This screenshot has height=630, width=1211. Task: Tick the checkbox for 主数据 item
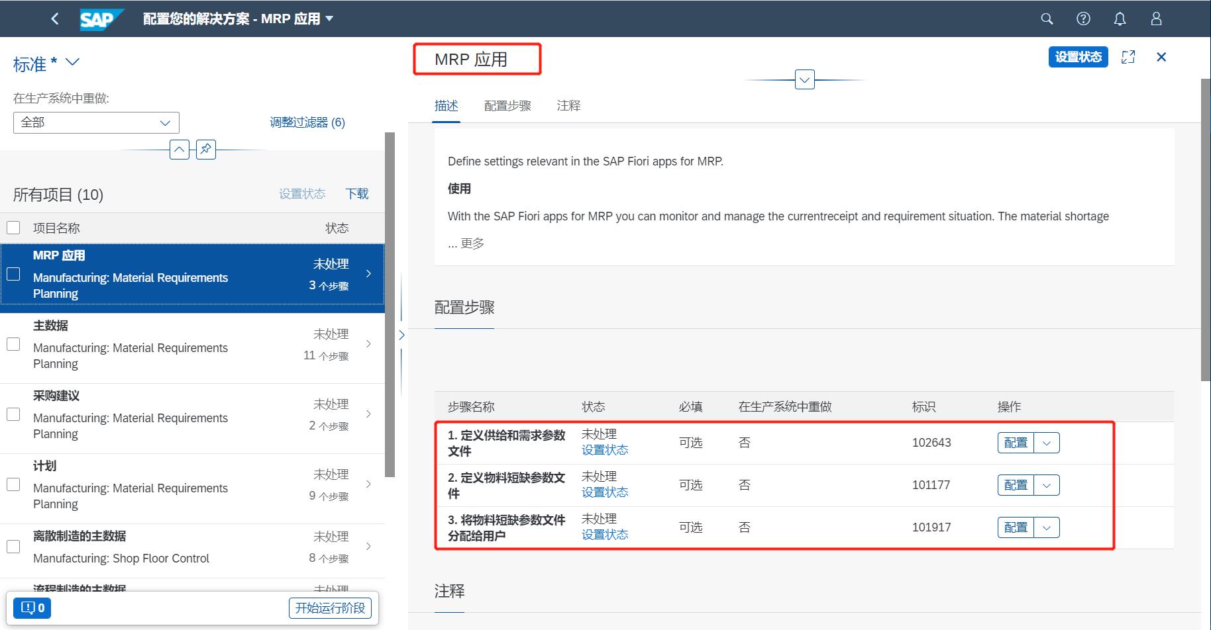coord(13,343)
